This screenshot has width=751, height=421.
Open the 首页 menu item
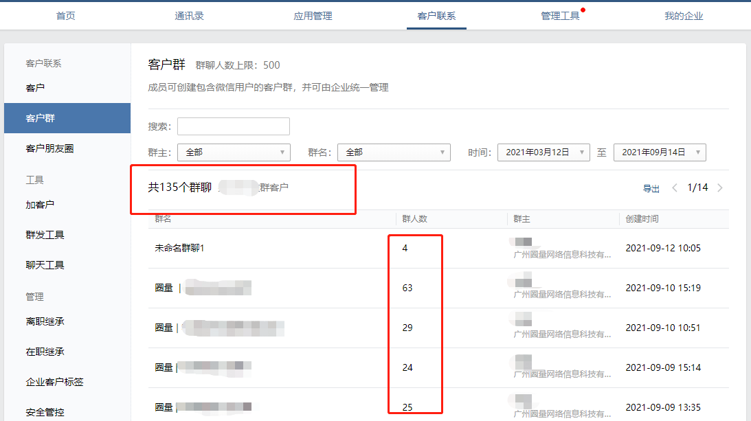click(65, 15)
